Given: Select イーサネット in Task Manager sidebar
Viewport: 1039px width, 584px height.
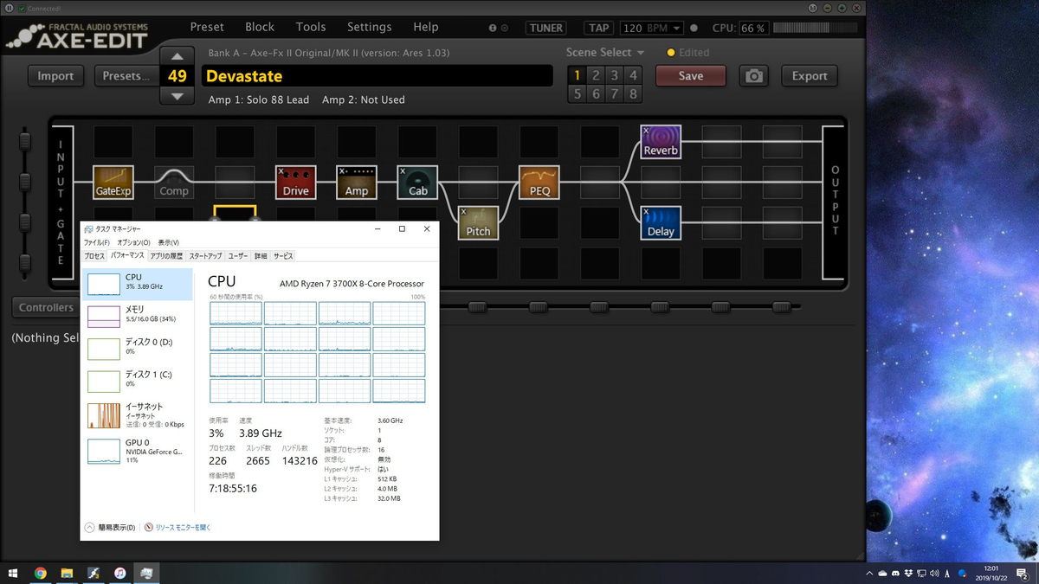Looking at the screenshot, I should point(137,415).
